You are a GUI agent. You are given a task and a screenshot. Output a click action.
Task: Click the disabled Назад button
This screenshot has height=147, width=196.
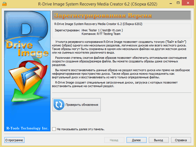(114, 140)
